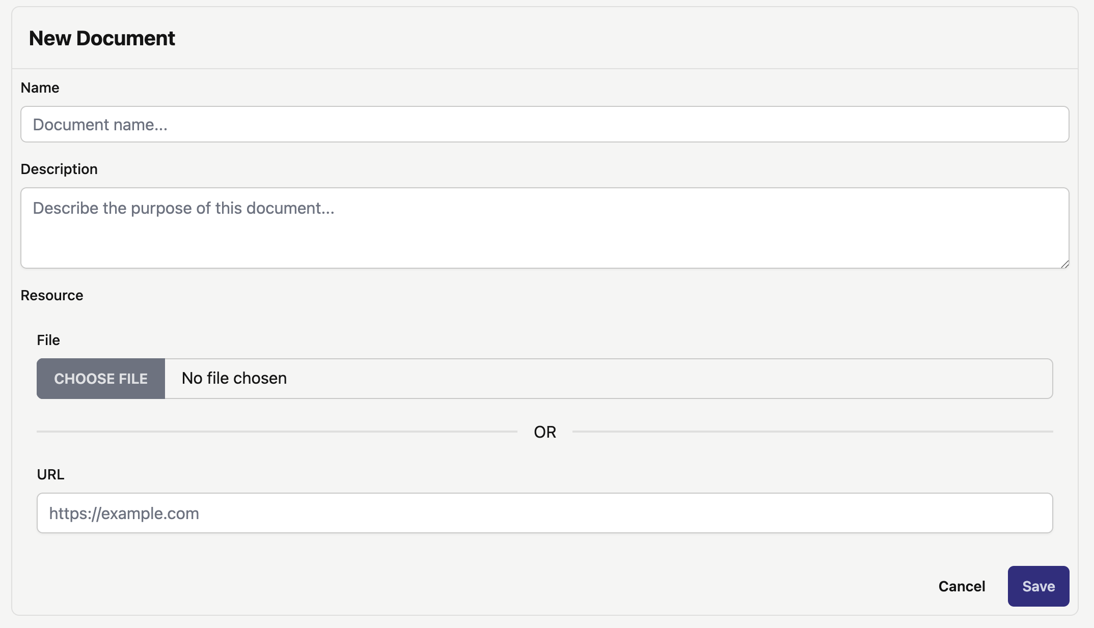The width and height of the screenshot is (1094, 628).
Task: Click the Cancel button
Action: click(x=962, y=586)
